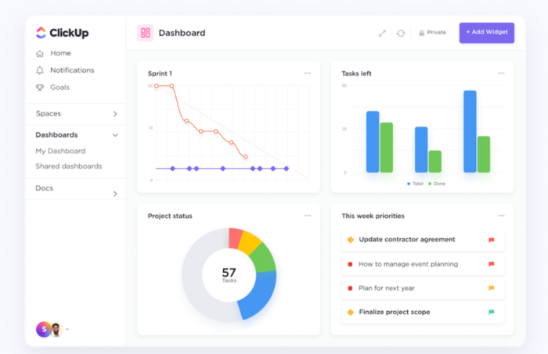548x354 pixels.
Task: Click the pink Dashboard grid icon
Action: (145, 33)
